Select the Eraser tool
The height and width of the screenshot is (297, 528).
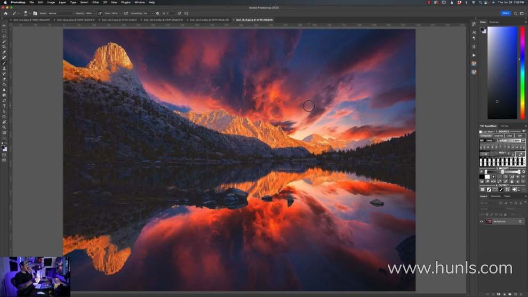[4, 79]
